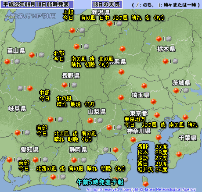Click the 東京地方 forecast label
Screen dimensions: 202x192
coord(135,119)
